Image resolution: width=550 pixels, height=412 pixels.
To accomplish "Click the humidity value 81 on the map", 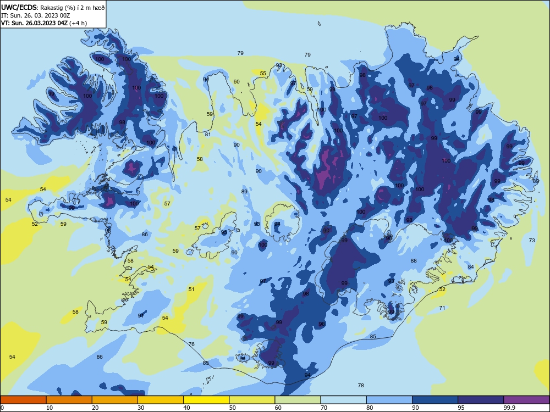I will click(208, 135).
